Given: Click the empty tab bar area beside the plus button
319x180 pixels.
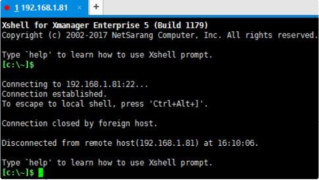Looking at the screenshot, I should click(x=211, y=7).
